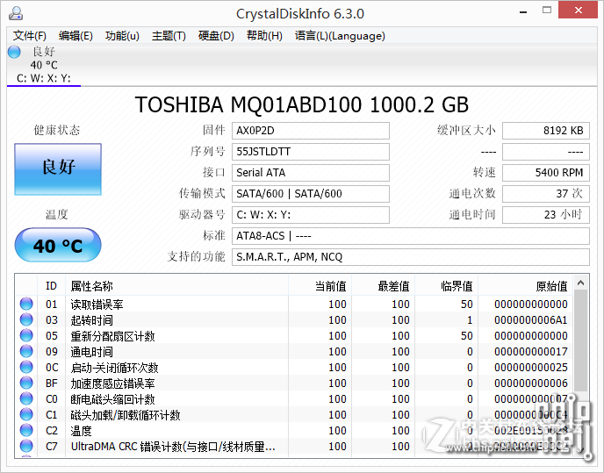Screen dimensions: 604x473
Task: Select the 重新分配扇区计数 attribute row
Action: pos(294,335)
